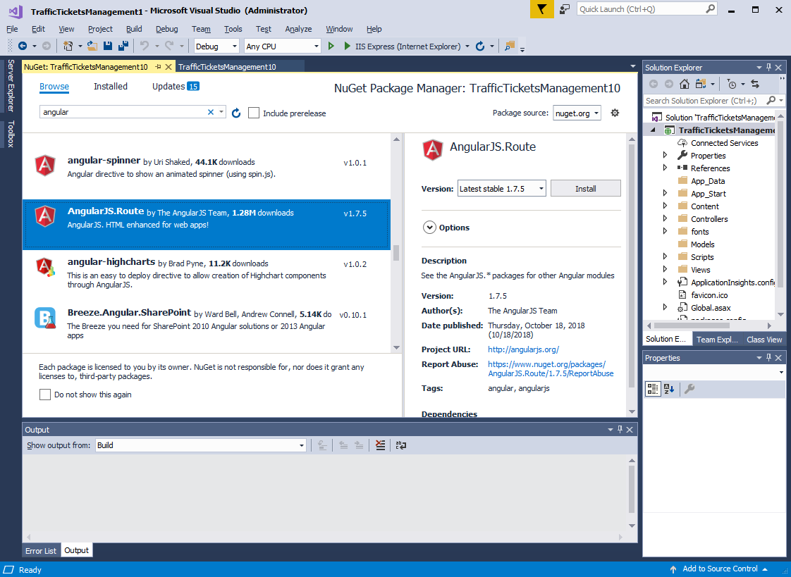The width and height of the screenshot is (791, 577).
Task: Click the Redo toolbar icon
Action: [x=169, y=46]
